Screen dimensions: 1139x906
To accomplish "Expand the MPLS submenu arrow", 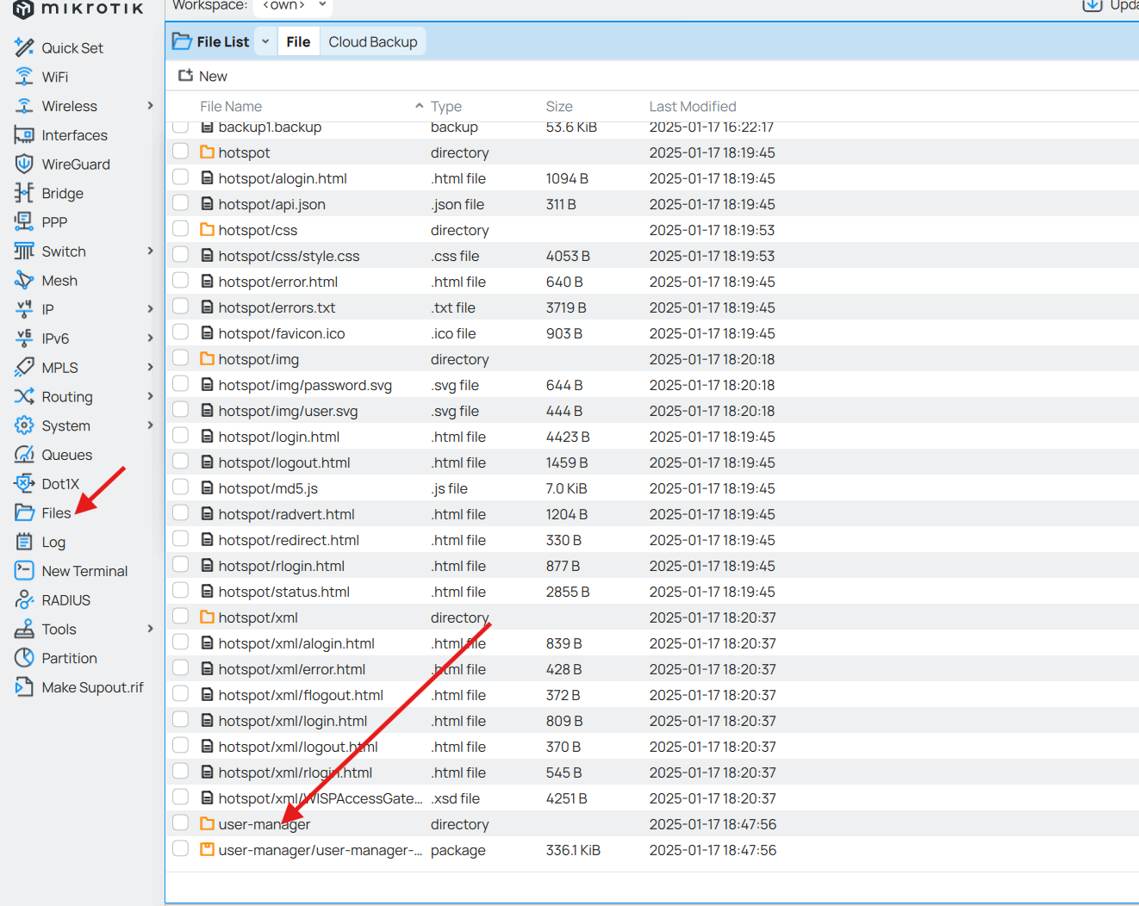I will (x=150, y=368).
